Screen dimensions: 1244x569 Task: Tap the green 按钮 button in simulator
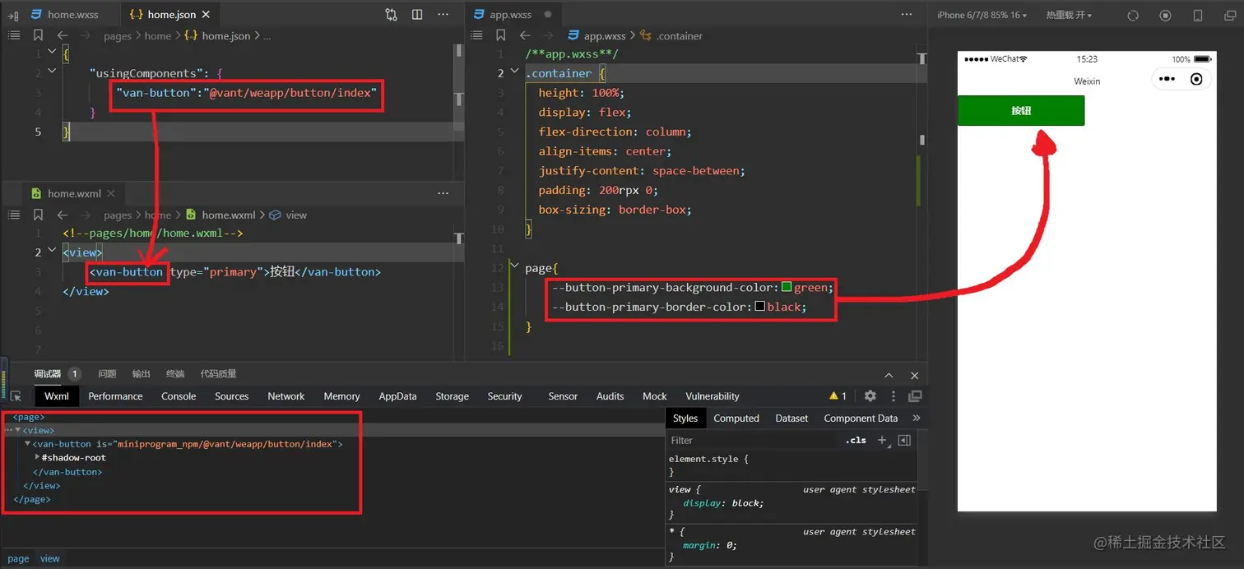click(1021, 110)
